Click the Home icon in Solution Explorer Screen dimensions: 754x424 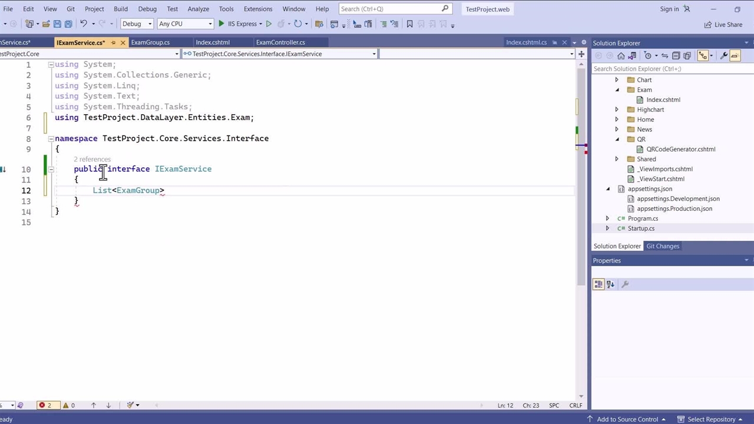point(621,55)
